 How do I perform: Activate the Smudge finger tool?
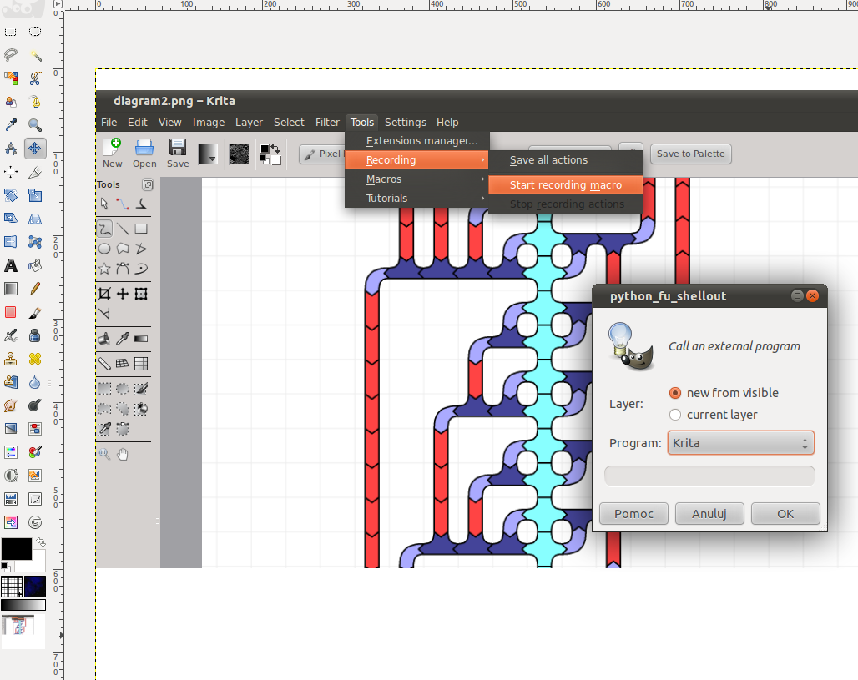10,405
